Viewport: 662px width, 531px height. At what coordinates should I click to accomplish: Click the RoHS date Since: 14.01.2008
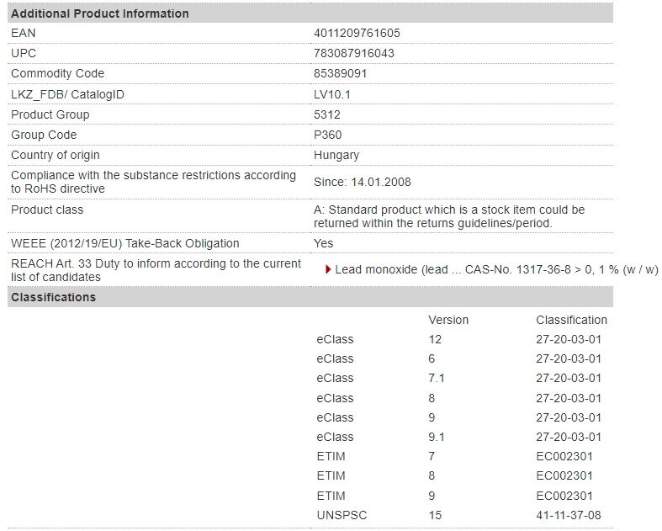tap(363, 182)
